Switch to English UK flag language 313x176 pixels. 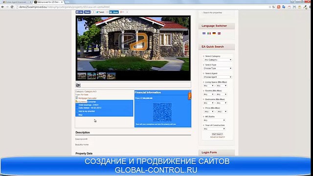click(219, 33)
